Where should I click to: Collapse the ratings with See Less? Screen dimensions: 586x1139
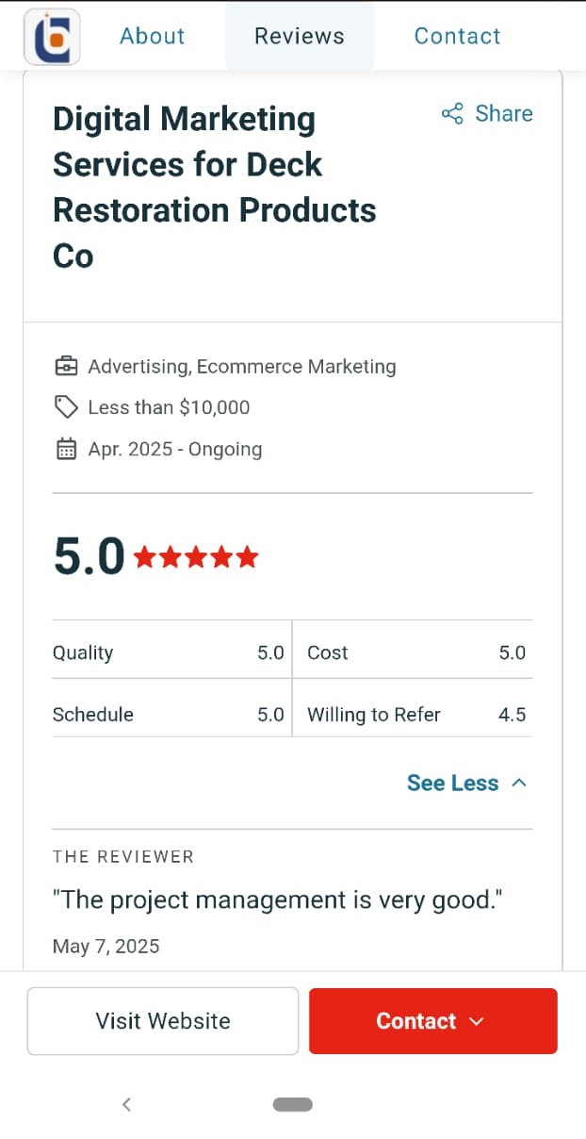pos(452,783)
